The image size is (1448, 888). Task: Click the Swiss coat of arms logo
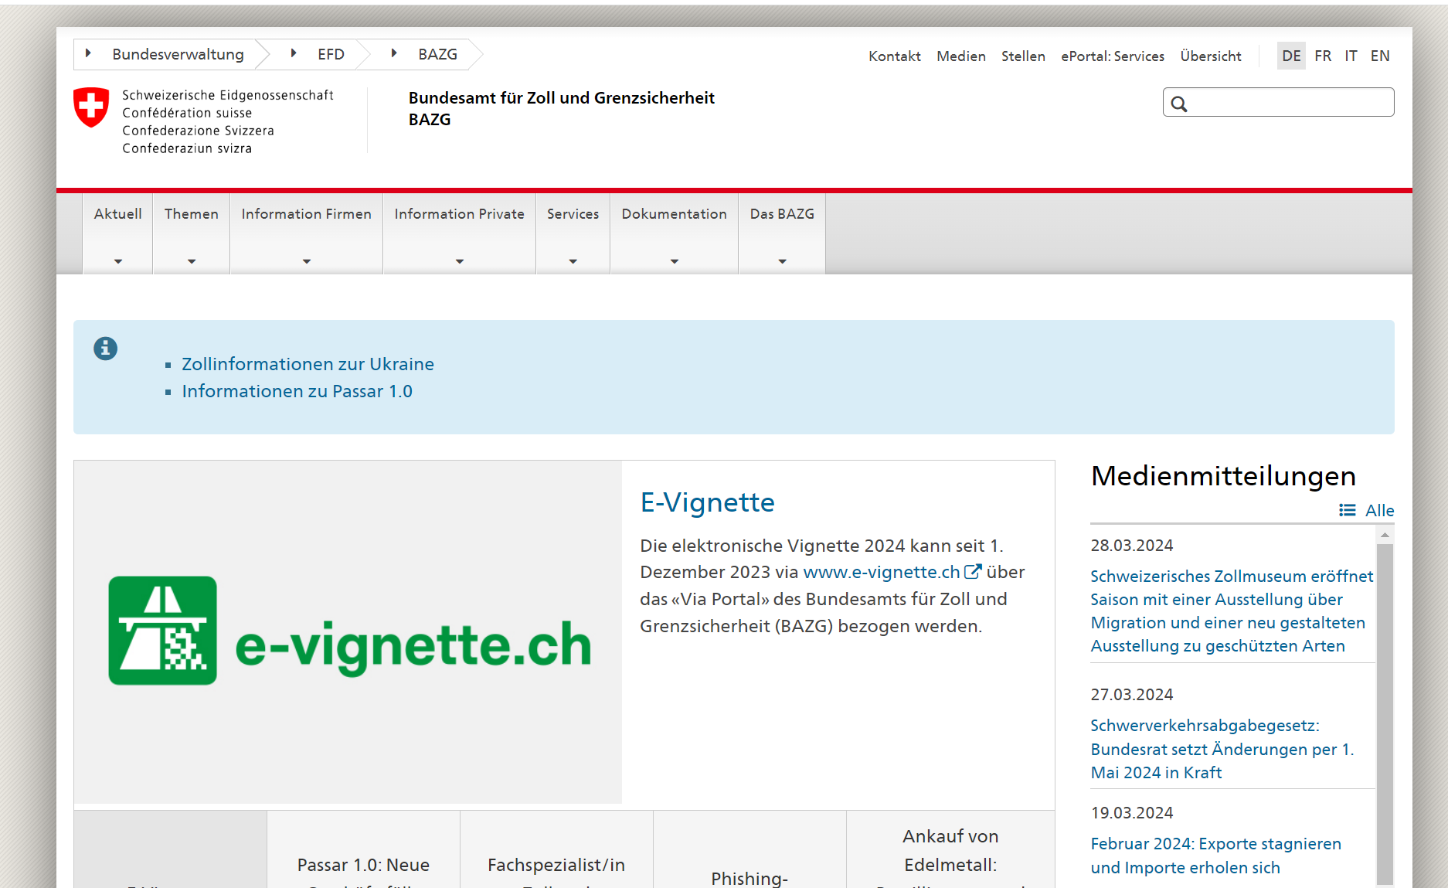91,107
